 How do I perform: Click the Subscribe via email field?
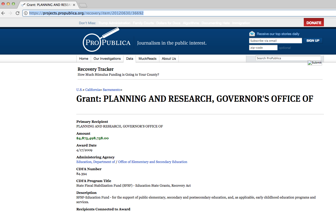click(x=275, y=41)
